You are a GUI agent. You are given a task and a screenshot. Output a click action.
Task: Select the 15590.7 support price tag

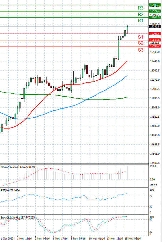(155, 46)
